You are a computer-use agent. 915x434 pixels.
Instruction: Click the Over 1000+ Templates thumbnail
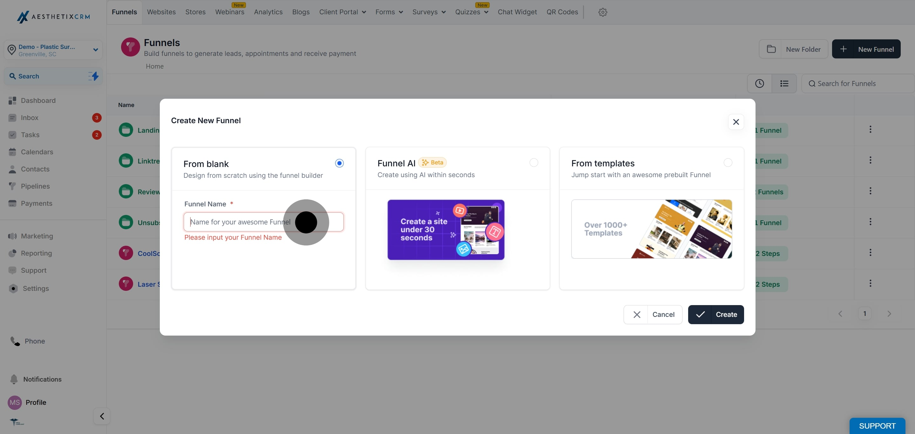pyautogui.click(x=651, y=229)
